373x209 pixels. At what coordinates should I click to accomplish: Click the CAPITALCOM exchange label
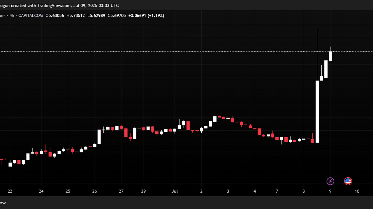(x=31, y=15)
